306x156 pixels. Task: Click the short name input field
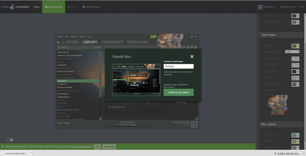[178, 66]
